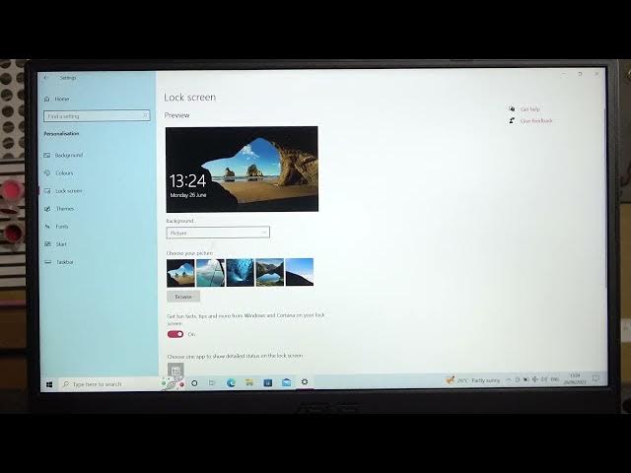
Task: Open the Home page in Settings
Action: click(62, 99)
